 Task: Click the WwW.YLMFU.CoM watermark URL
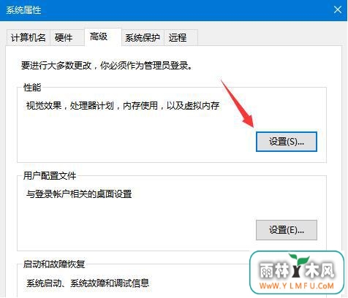coord(297,286)
